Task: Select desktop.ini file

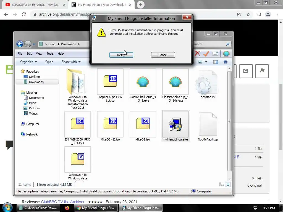Action: (208, 84)
